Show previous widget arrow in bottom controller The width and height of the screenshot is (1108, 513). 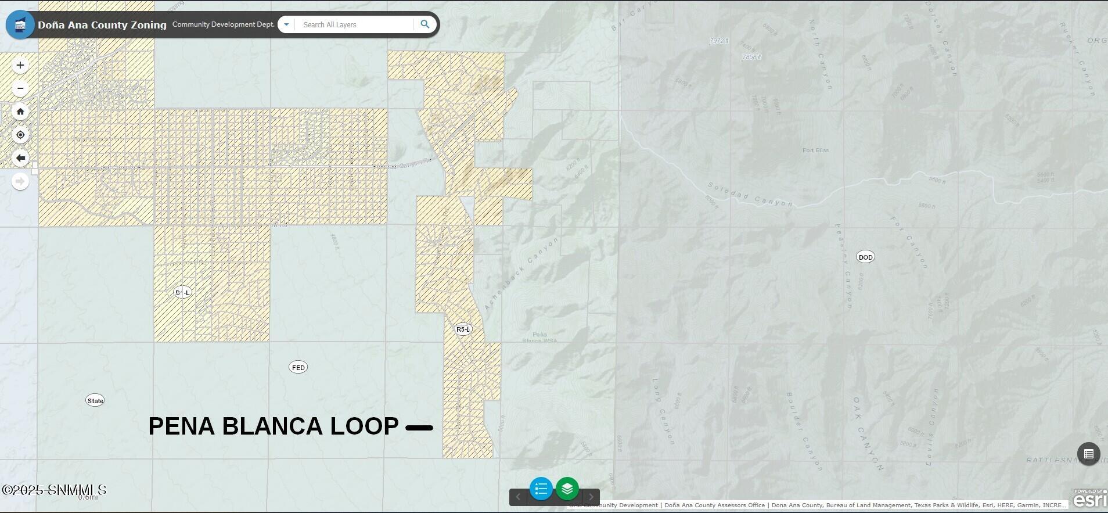click(x=518, y=497)
